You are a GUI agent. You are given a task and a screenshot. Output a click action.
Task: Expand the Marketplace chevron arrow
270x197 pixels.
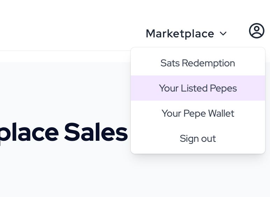223,34
